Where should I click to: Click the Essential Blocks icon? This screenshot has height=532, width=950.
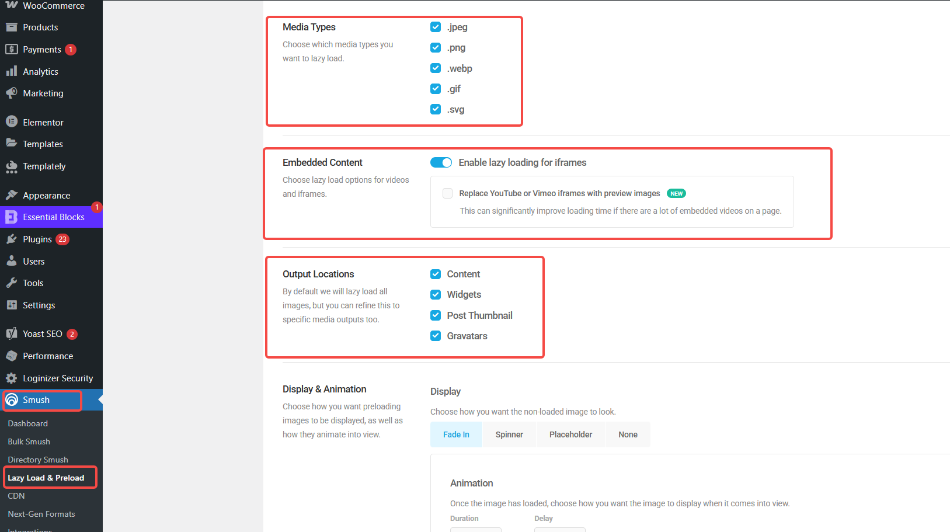(x=12, y=217)
